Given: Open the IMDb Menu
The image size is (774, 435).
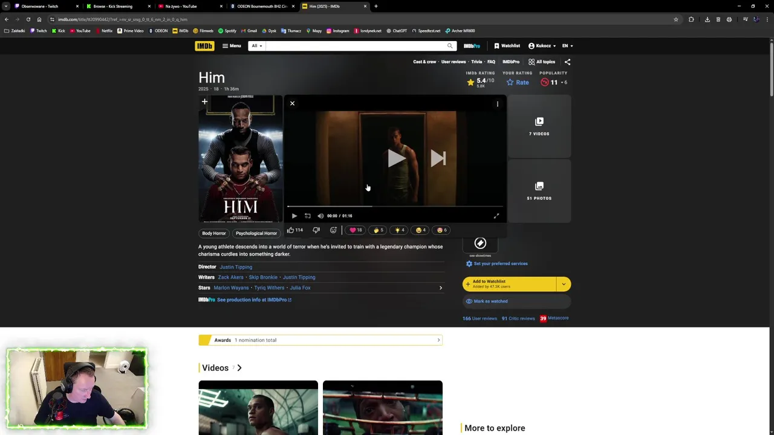Looking at the screenshot, I should (x=232, y=46).
